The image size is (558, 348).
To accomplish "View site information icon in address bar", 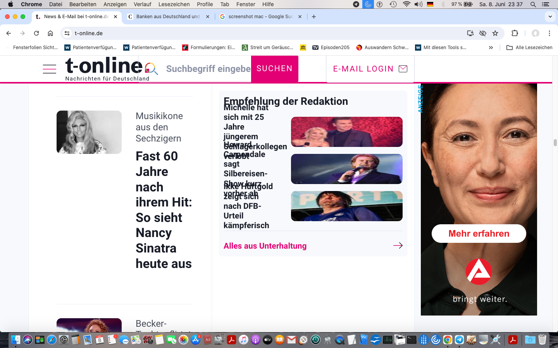I will coord(67,33).
